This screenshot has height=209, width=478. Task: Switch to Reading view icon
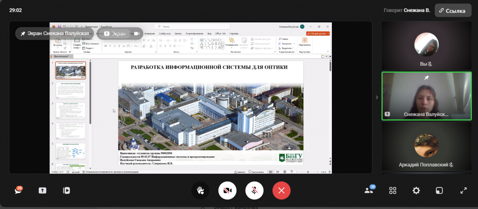point(284,172)
